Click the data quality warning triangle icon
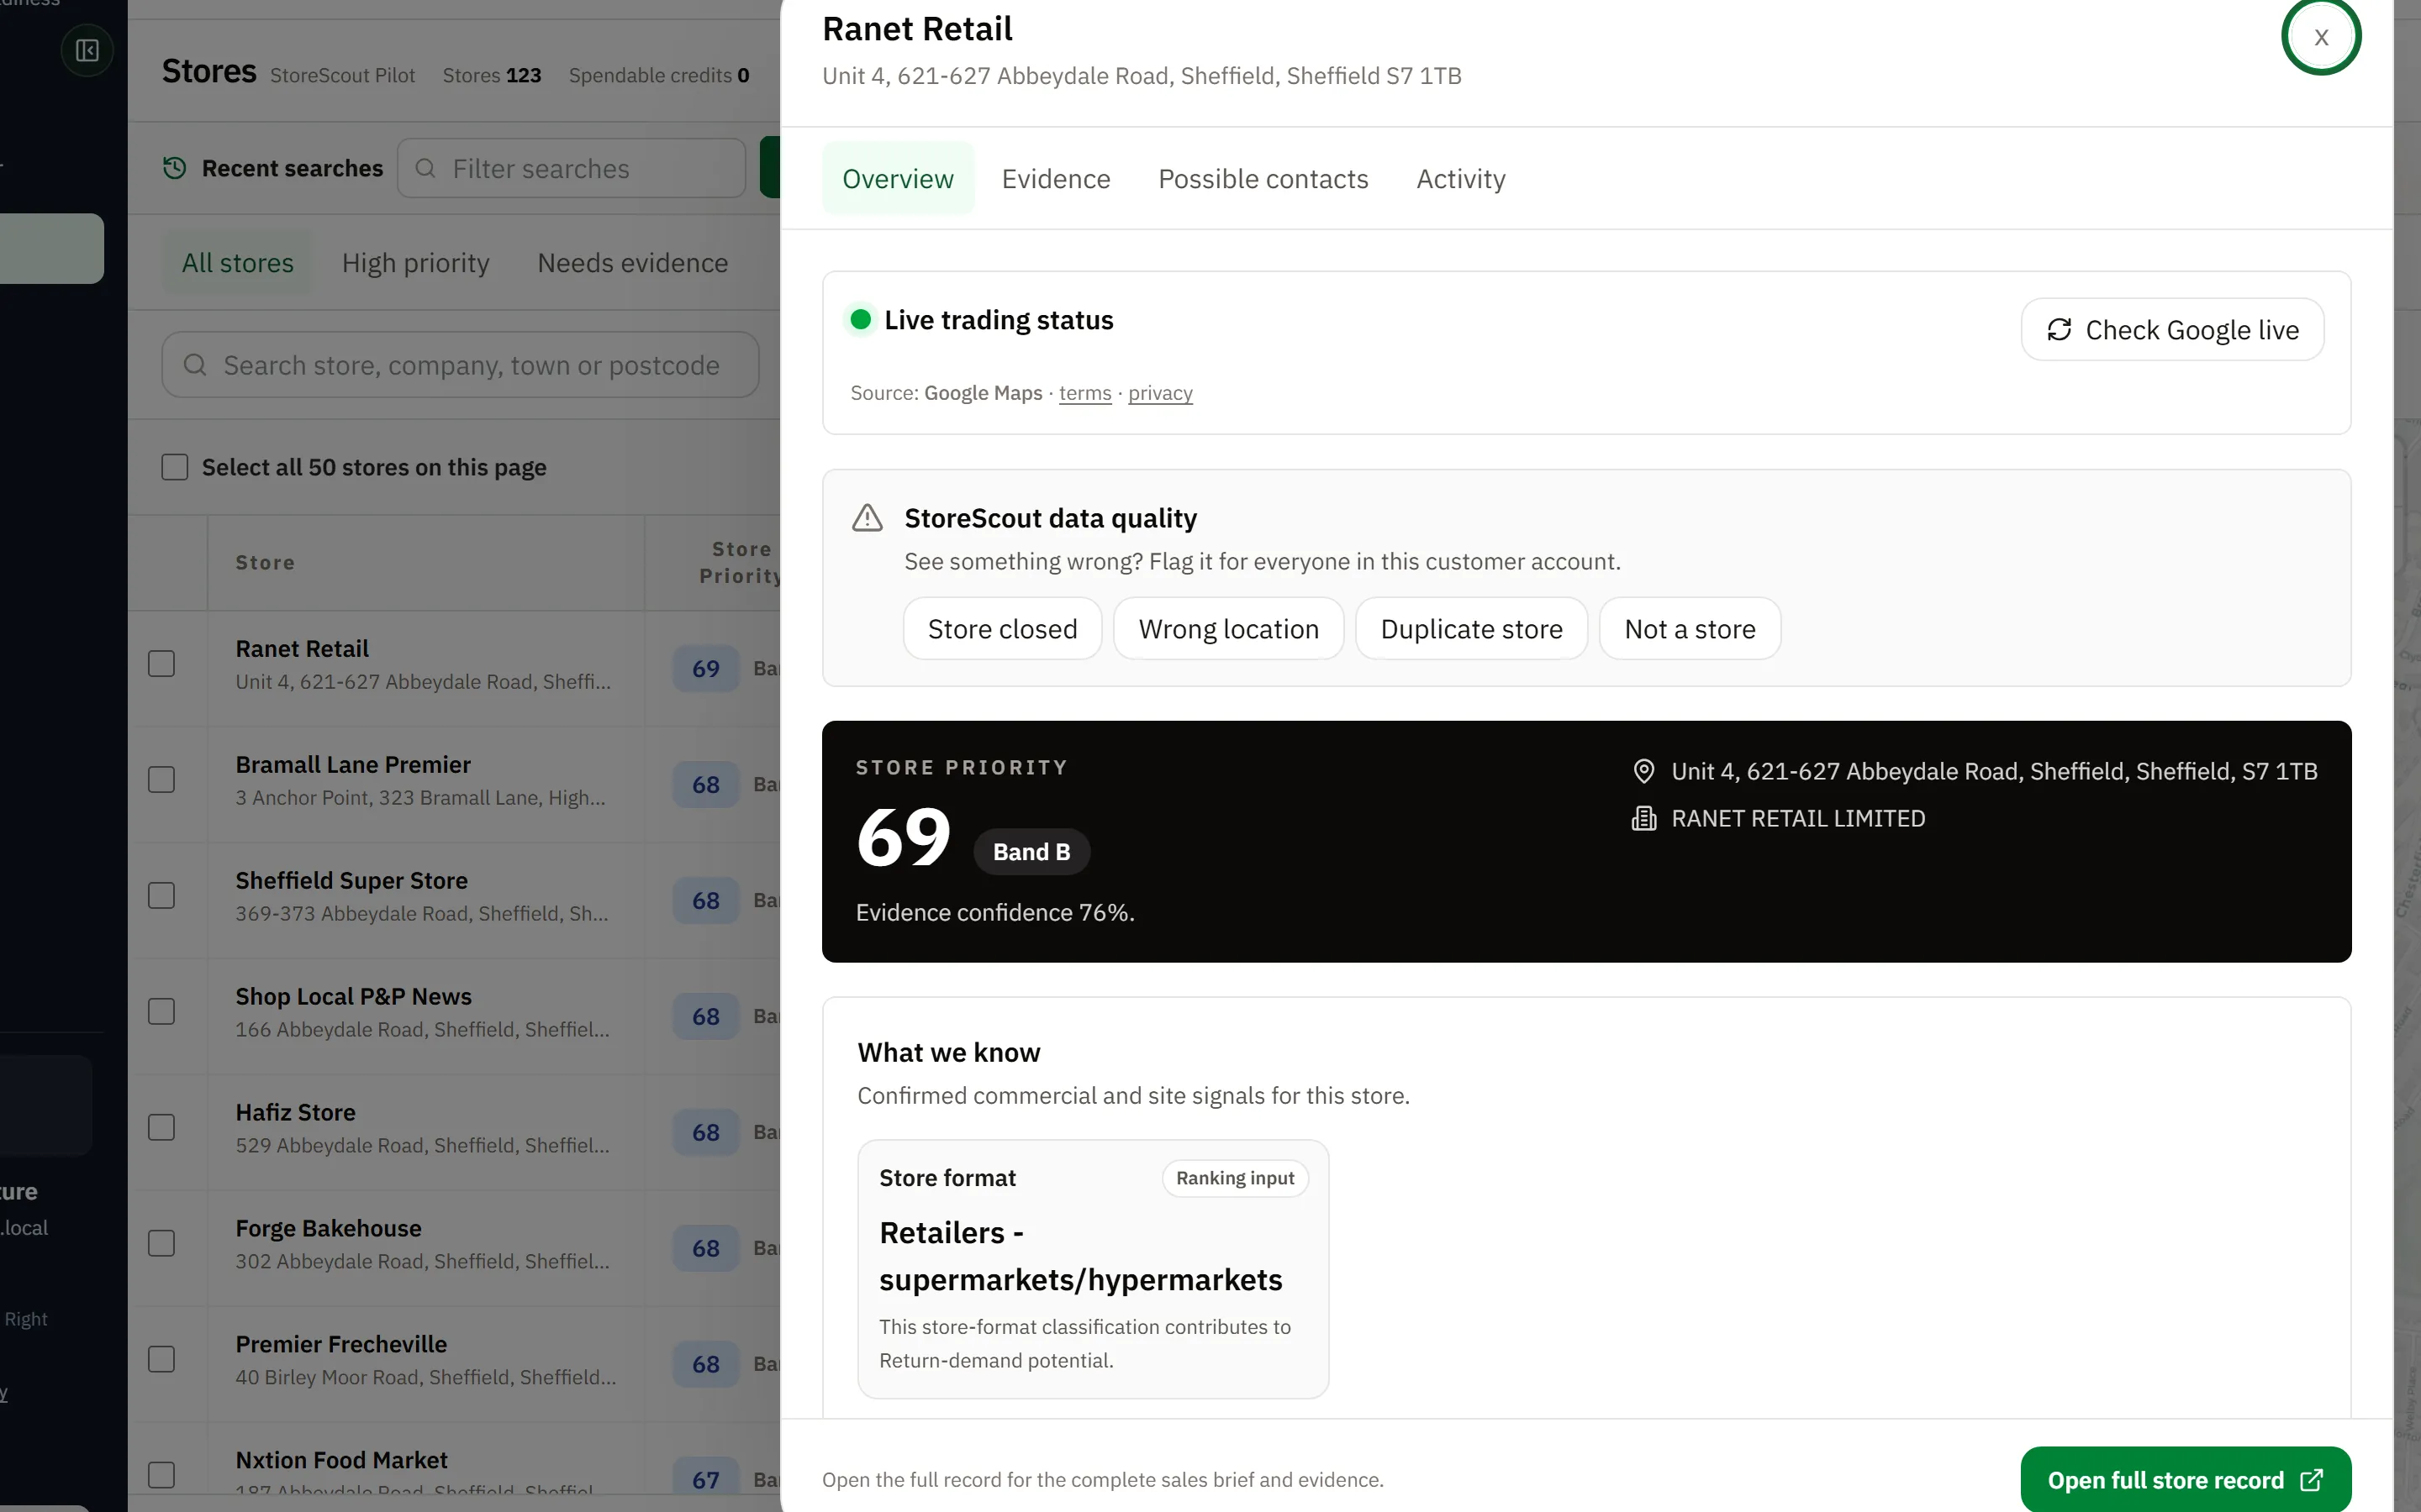This screenshot has height=1512, width=2421. click(x=868, y=518)
